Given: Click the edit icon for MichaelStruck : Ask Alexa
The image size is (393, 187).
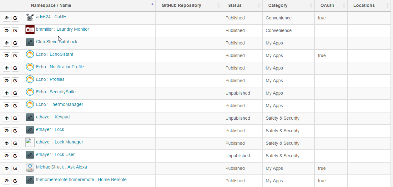Looking at the screenshot, I should [15, 168].
